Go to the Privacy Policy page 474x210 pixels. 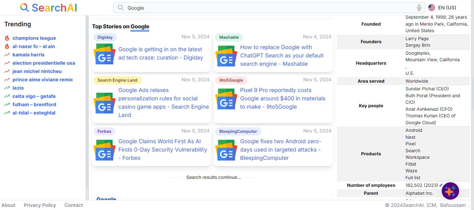pyautogui.click(x=40, y=205)
